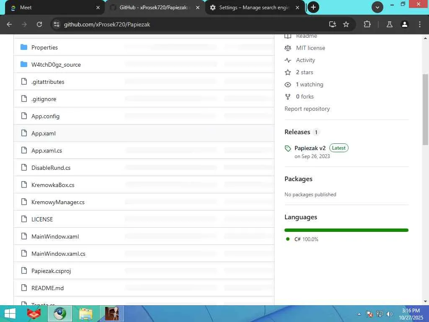Switch to the Meet tab

(55, 8)
